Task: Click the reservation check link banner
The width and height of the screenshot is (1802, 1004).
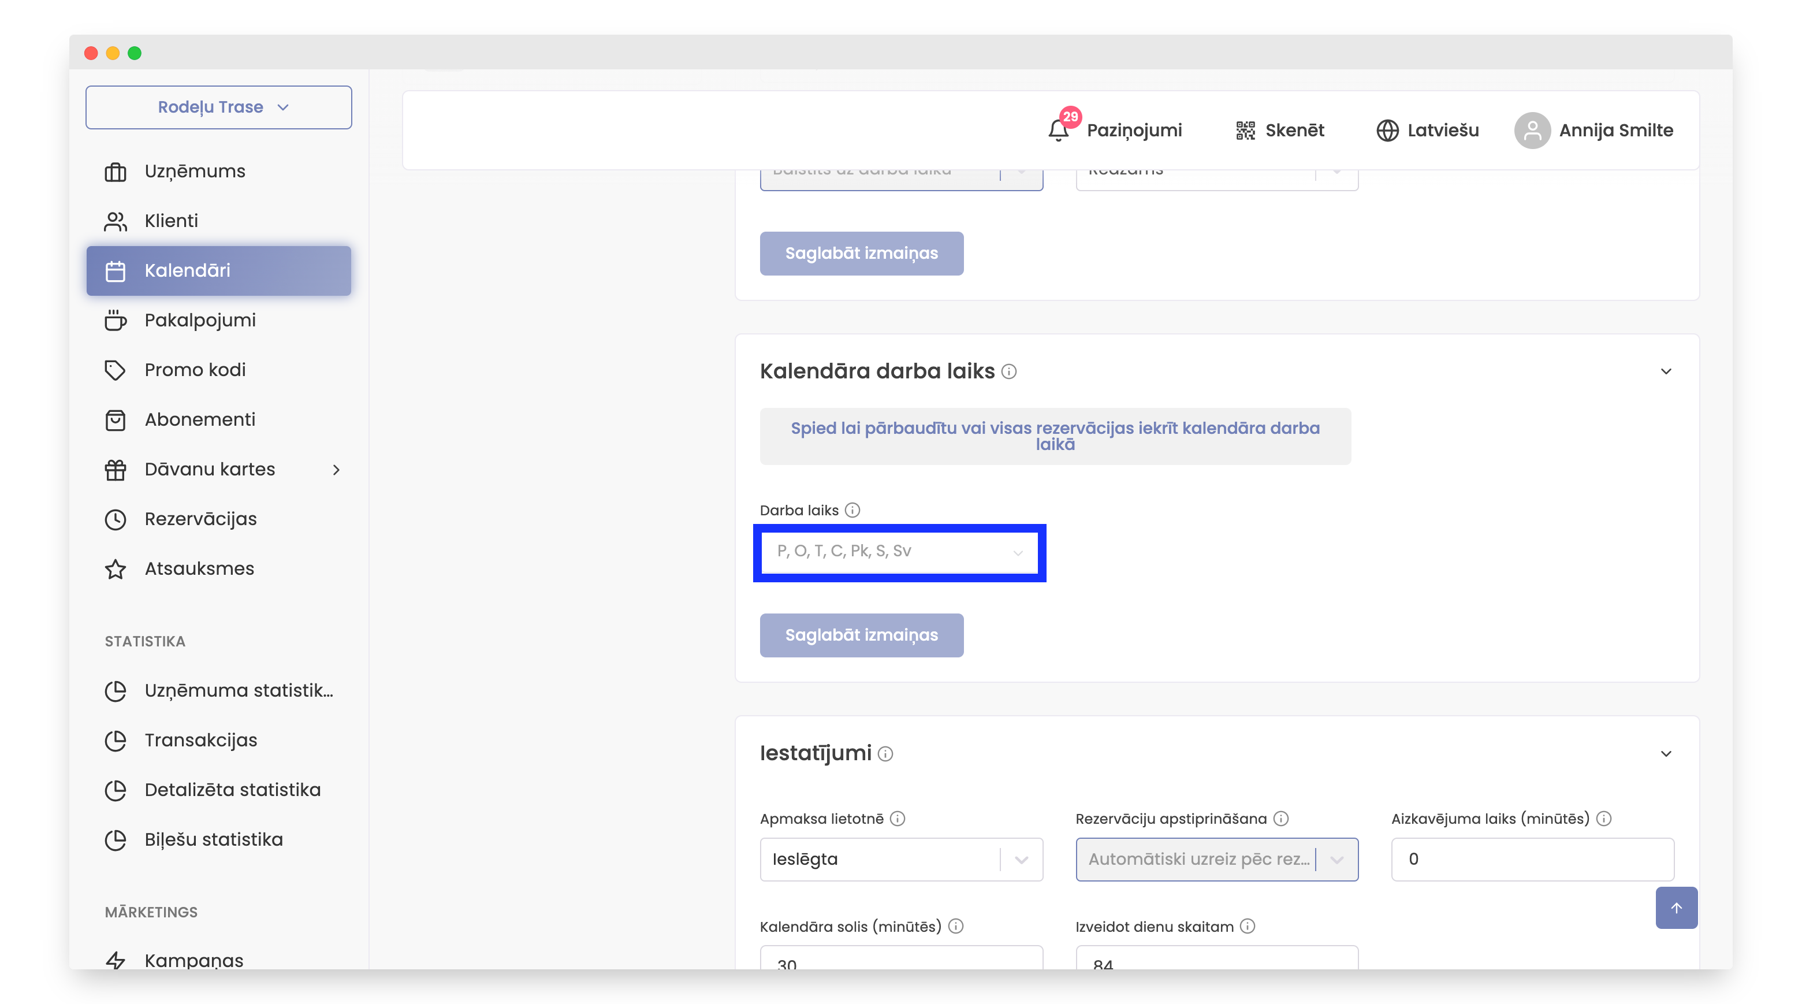Action: pyautogui.click(x=1055, y=436)
